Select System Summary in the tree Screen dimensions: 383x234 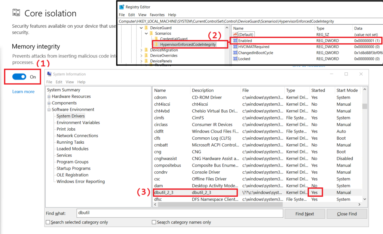tap(64, 90)
